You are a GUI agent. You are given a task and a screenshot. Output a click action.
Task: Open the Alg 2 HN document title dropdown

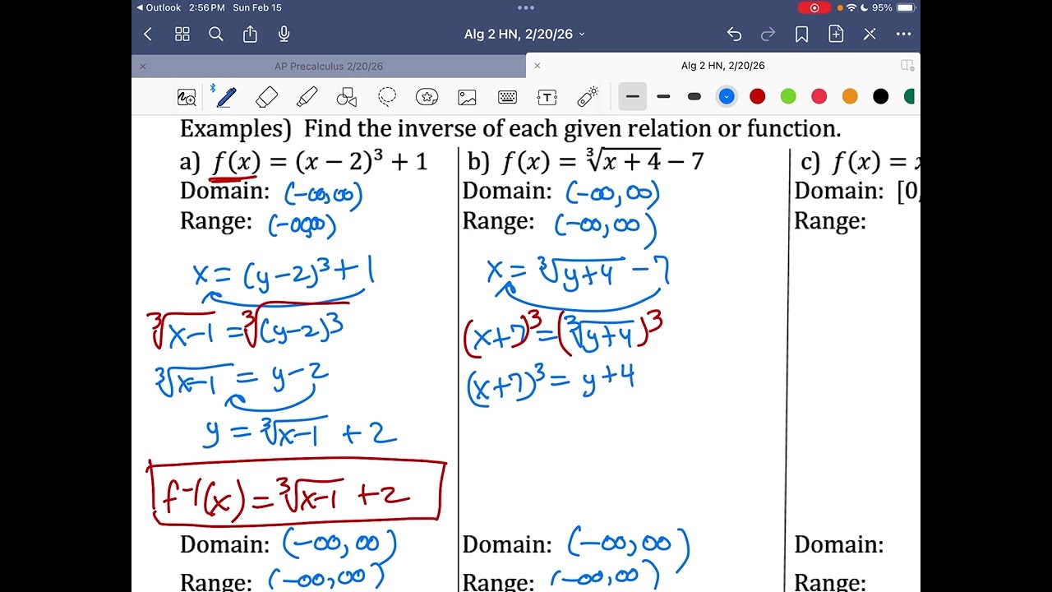(x=524, y=34)
